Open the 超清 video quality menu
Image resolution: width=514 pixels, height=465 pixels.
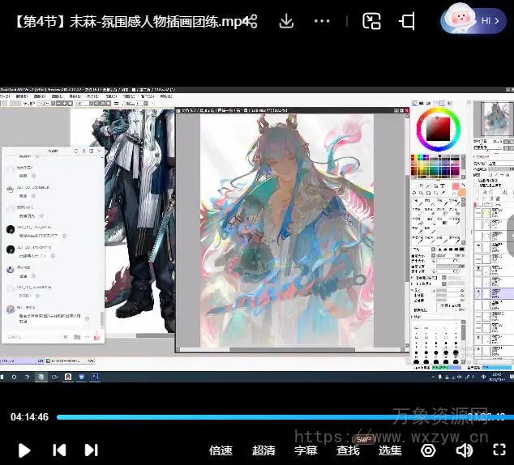(x=263, y=450)
